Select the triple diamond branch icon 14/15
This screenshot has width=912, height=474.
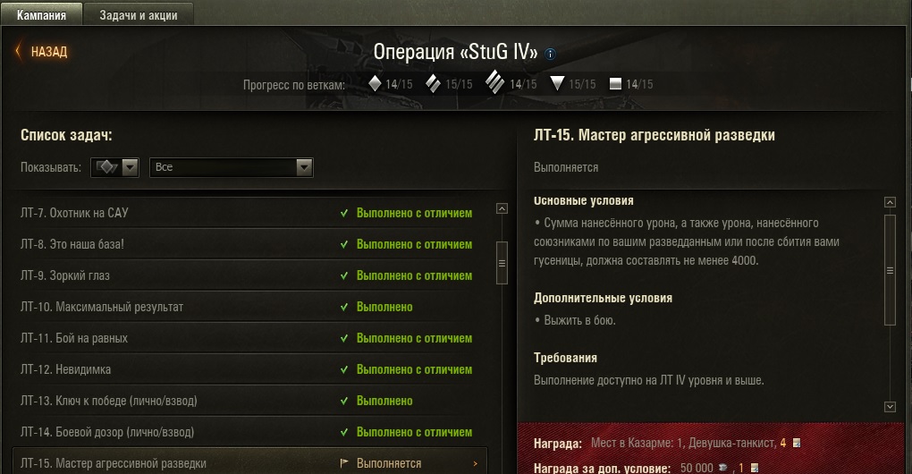(x=495, y=82)
